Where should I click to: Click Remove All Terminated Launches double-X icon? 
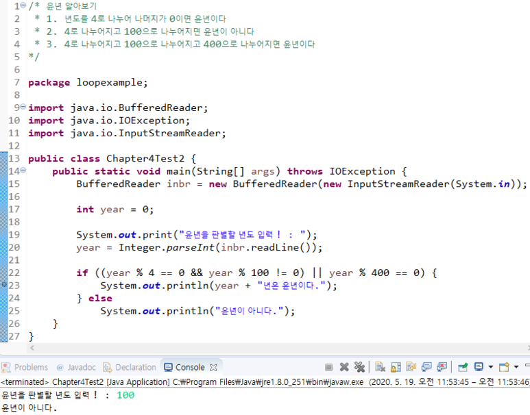click(x=359, y=367)
